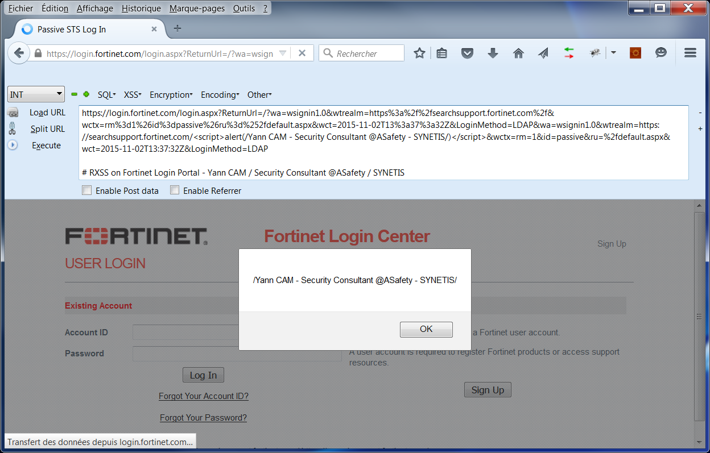Expand the SQL menu in HackBar

106,94
